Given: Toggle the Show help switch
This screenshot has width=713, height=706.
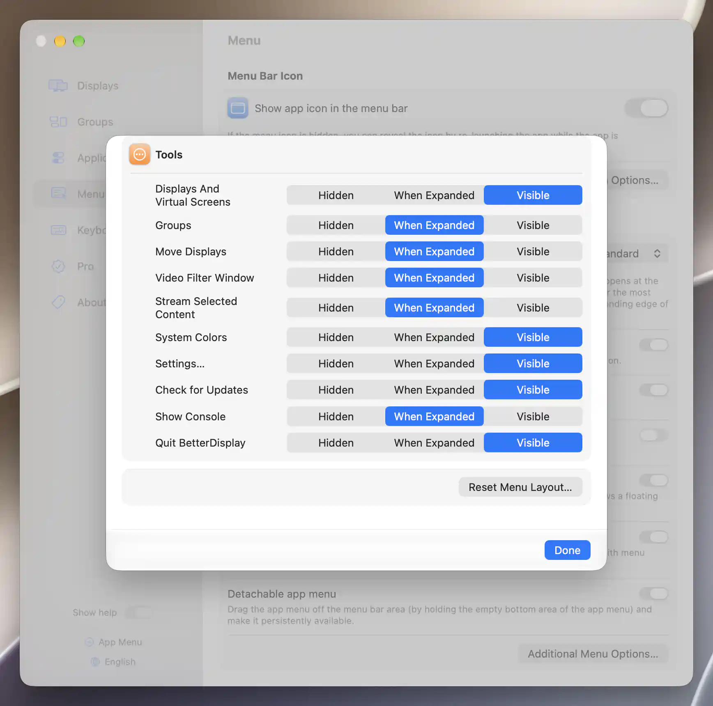Looking at the screenshot, I should [x=139, y=612].
